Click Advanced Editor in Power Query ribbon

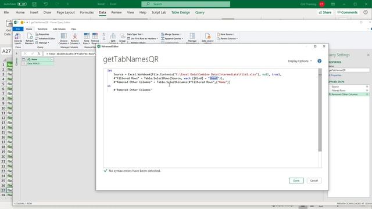click(45, 39)
